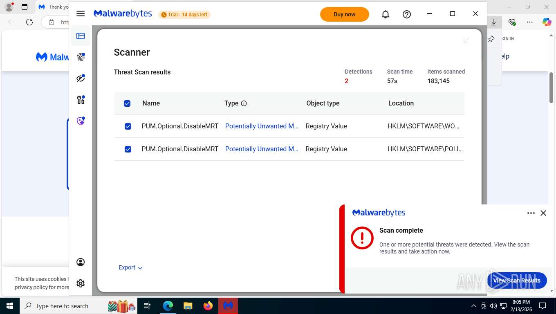
Task: Sort by the Object type column header
Action: pyautogui.click(x=323, y=103)
